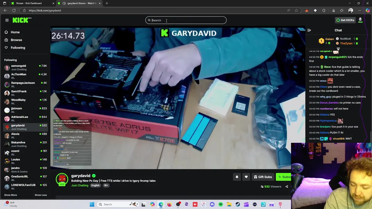Open RampageJackson channel in sidebar
Image resolution: width=372 pixels, height=209 pixels.
pos(26,84)
